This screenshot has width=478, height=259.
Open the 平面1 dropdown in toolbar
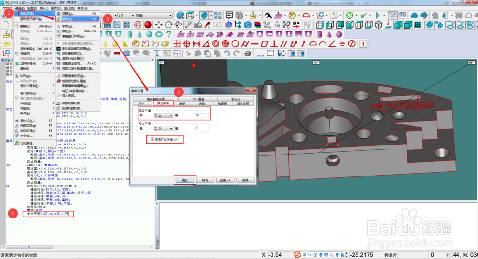153,16
